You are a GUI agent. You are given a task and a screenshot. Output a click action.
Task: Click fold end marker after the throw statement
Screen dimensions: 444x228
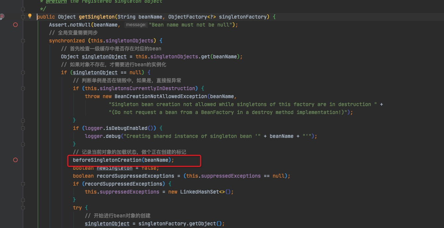pyautogui.click(x=23, y=120)
